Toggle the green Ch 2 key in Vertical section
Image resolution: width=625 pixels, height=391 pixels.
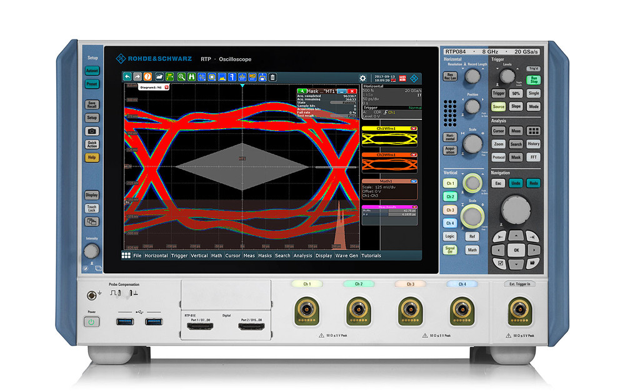click(450, 196)
